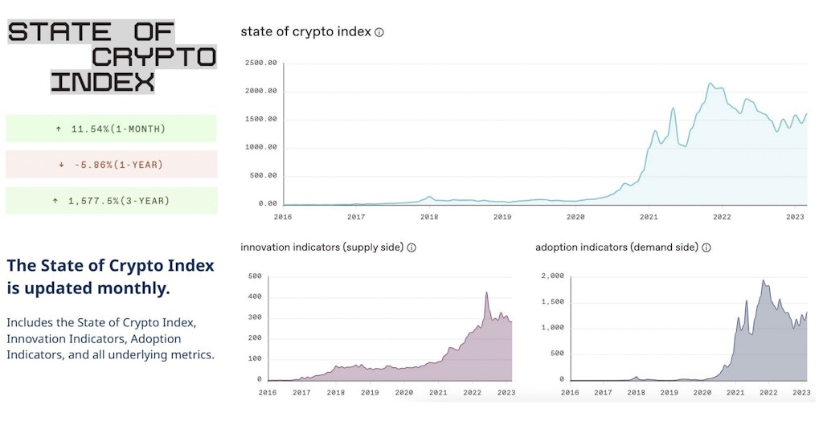The width and height of the screenshot is (823, 421).
Task: Click up arrow in the 3-year badge
Action: coord(55,201)
